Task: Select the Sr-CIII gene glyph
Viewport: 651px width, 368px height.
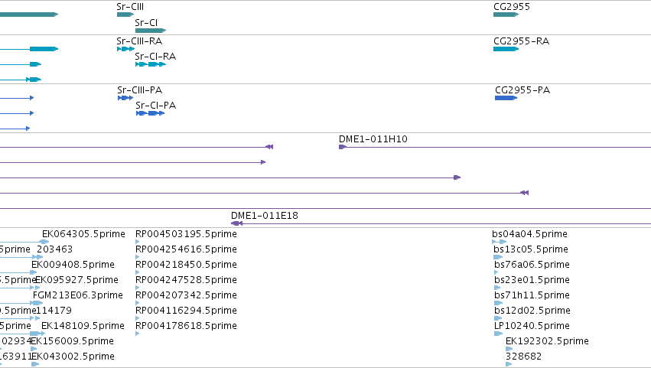Action: (125, 15)
